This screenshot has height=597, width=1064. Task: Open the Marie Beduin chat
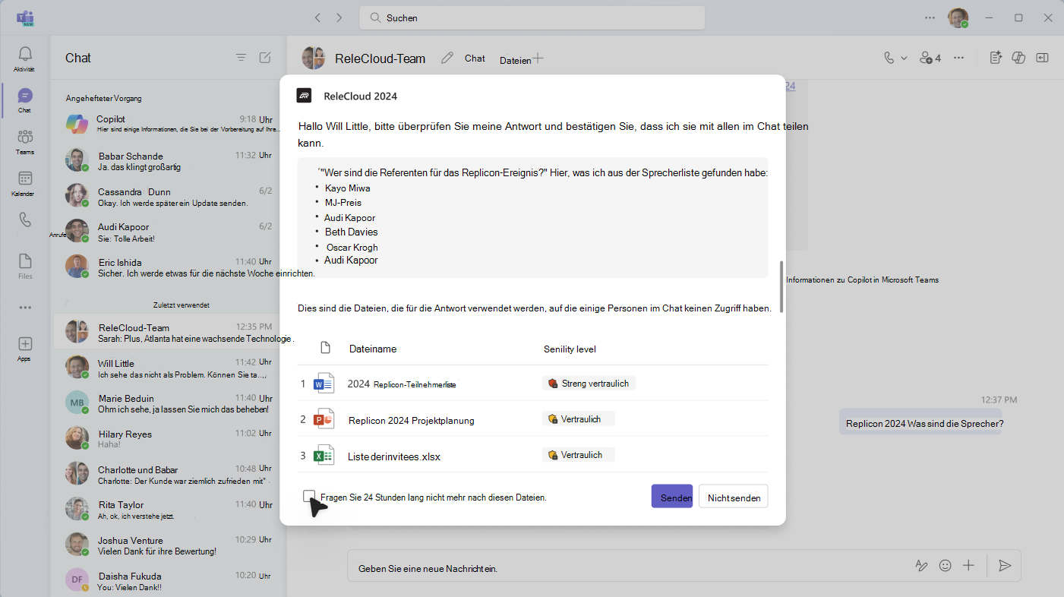pos(169,403)
